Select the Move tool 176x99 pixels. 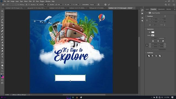(2, 11)
